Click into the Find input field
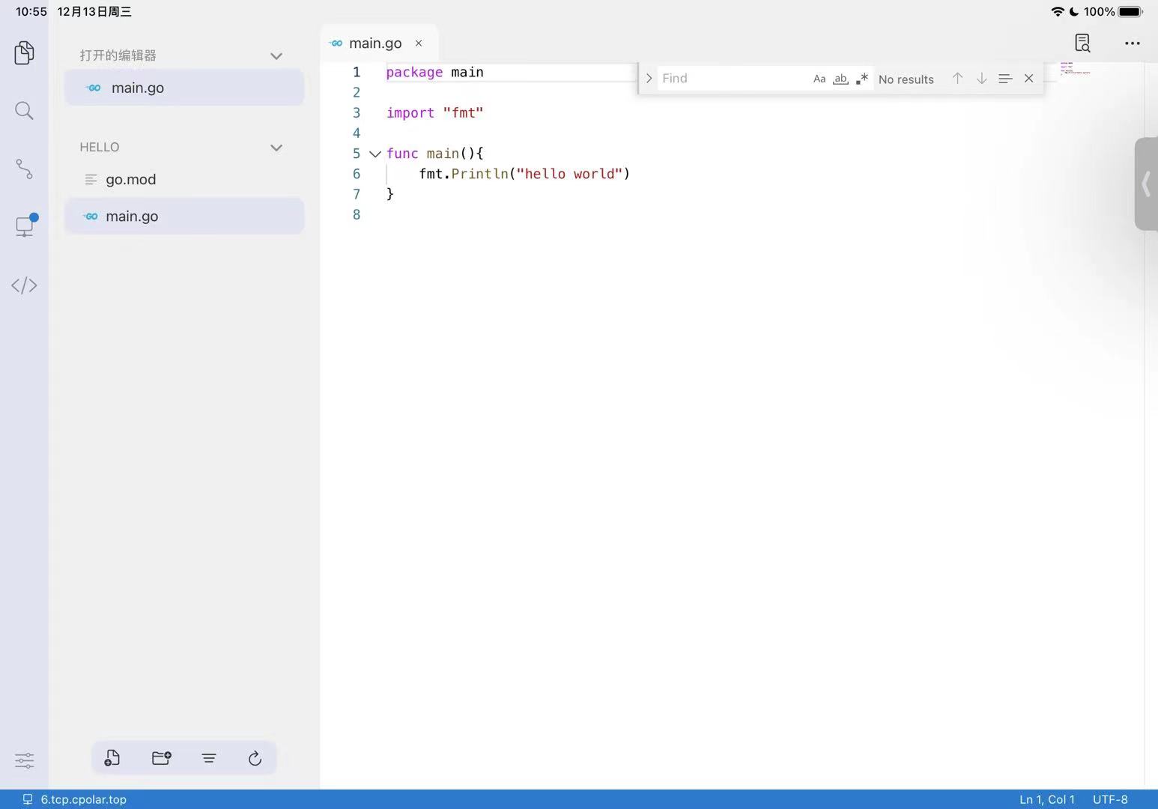This screenshot has height=809, width=1158. pyautogui.click(x=733, y=78)
